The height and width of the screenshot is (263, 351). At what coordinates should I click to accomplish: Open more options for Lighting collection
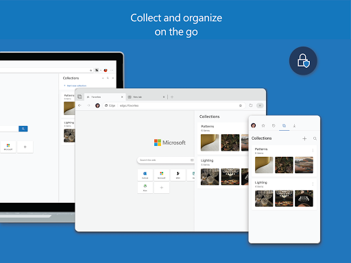tap(313, 184)
